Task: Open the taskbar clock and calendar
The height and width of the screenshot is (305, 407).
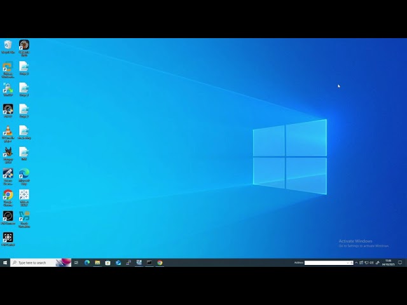Action: point(389,262)
